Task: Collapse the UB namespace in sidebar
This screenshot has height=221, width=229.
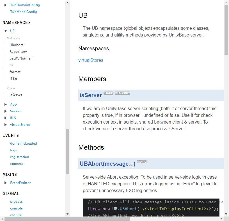Action: click(6, 31)
